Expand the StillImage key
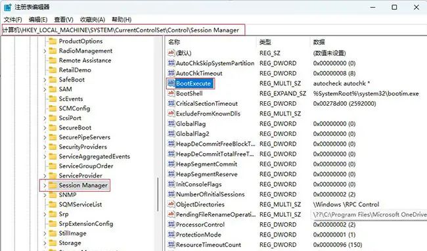Image resolution: width=427 pixels, height=251 pixels. [45, 233]
